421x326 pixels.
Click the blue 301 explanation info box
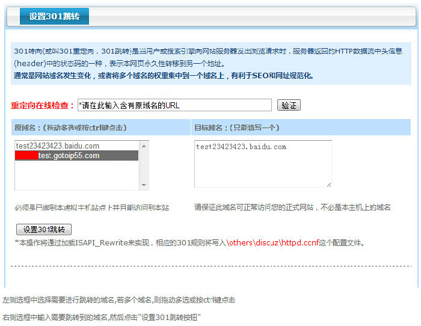[x=210, y=63]
